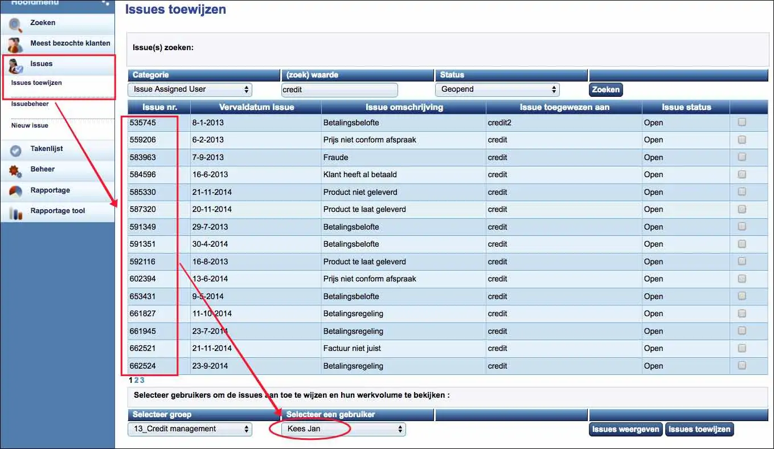Click the Rapportage pie chart icon
The width and height of the screenshot is (774, 449).
pyautogui.click(x=16, y=192)
